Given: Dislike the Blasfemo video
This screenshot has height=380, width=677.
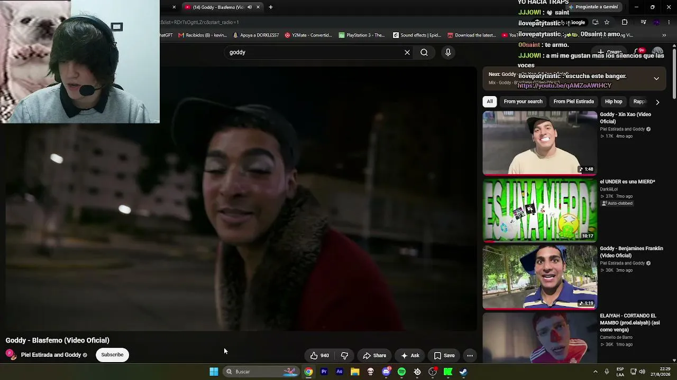Looking at the screenshot, I should [x=345, y=355].
